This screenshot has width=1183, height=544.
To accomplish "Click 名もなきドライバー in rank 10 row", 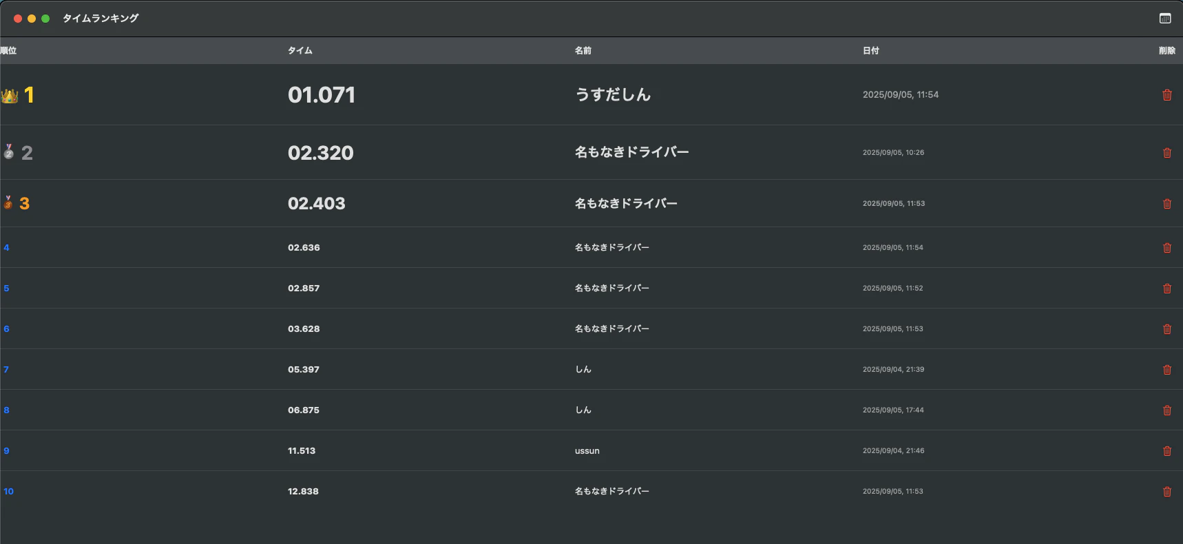I will [x=612, y=491].
